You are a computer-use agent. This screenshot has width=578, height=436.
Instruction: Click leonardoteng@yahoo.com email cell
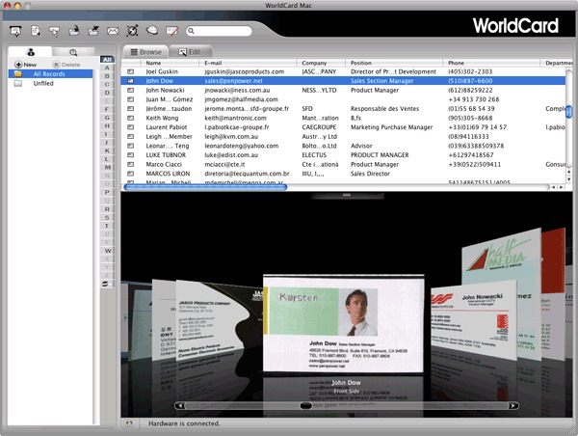point(242,146)
